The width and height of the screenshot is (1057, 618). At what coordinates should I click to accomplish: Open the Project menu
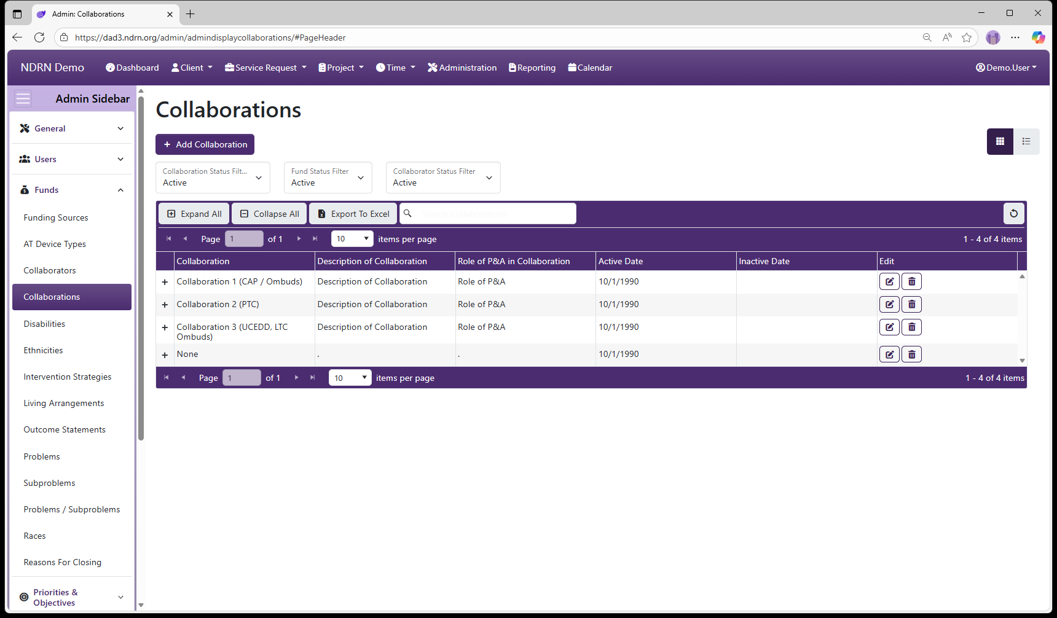pyautogui.click(x=341, y=68)
